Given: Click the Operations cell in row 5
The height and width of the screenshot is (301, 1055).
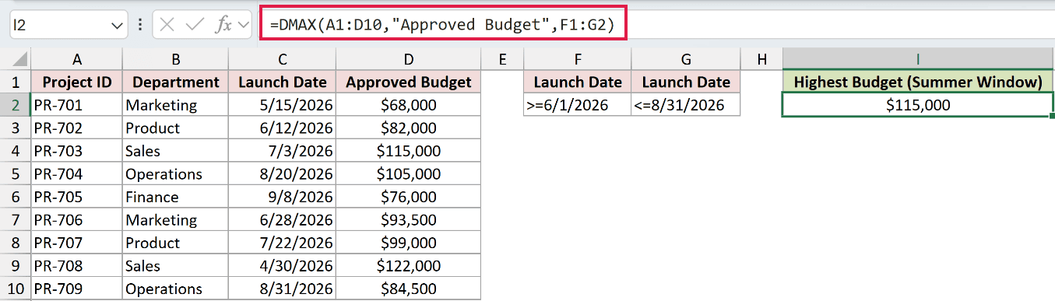Looking at the screenshot, I should point(175,173).
